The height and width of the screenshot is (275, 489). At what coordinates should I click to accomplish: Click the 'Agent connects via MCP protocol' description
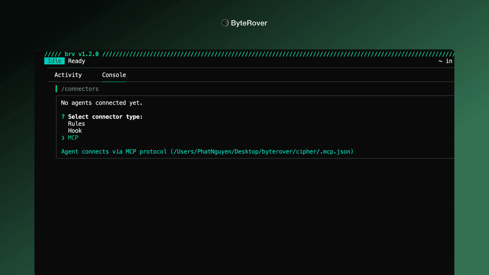pos(114,152)
